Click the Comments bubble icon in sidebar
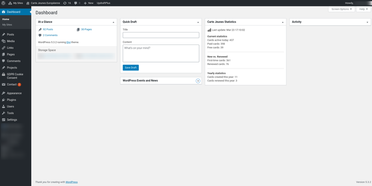372x186 pixels. pos(3,61)
